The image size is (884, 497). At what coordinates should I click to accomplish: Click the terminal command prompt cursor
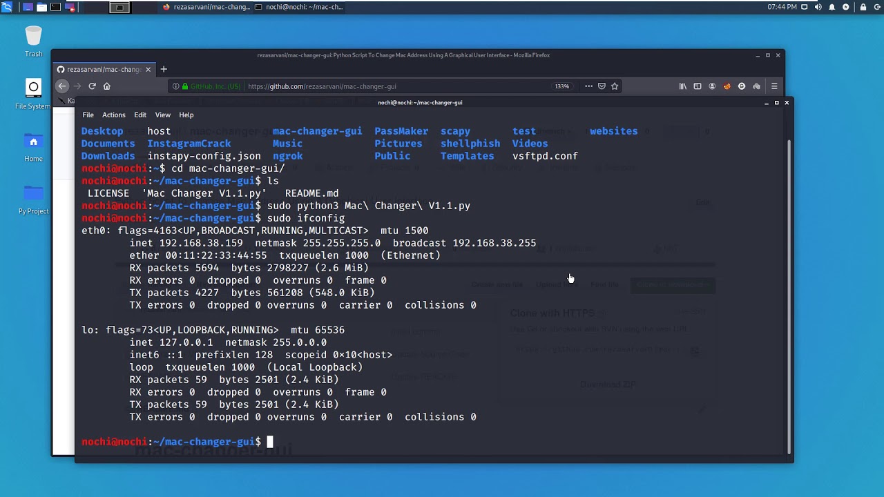point(270,442)
